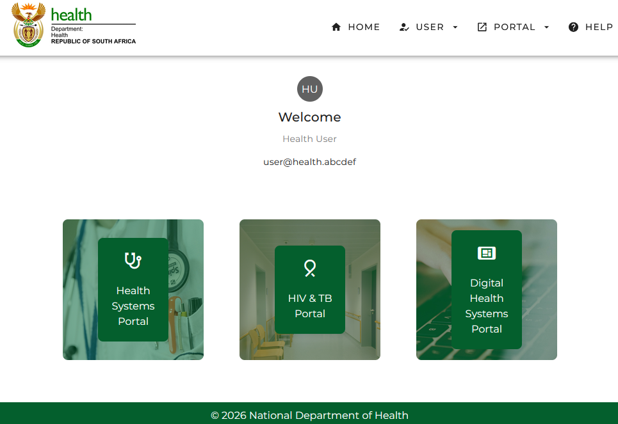Click the HU avatar circle

310,89
